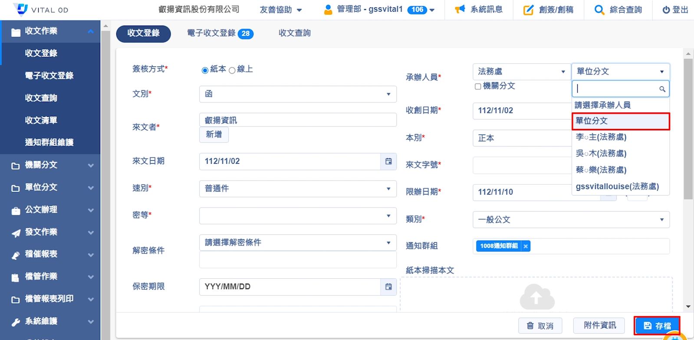
Task: Click the 新增 button under 來文者
Action: tap(214, 135)
